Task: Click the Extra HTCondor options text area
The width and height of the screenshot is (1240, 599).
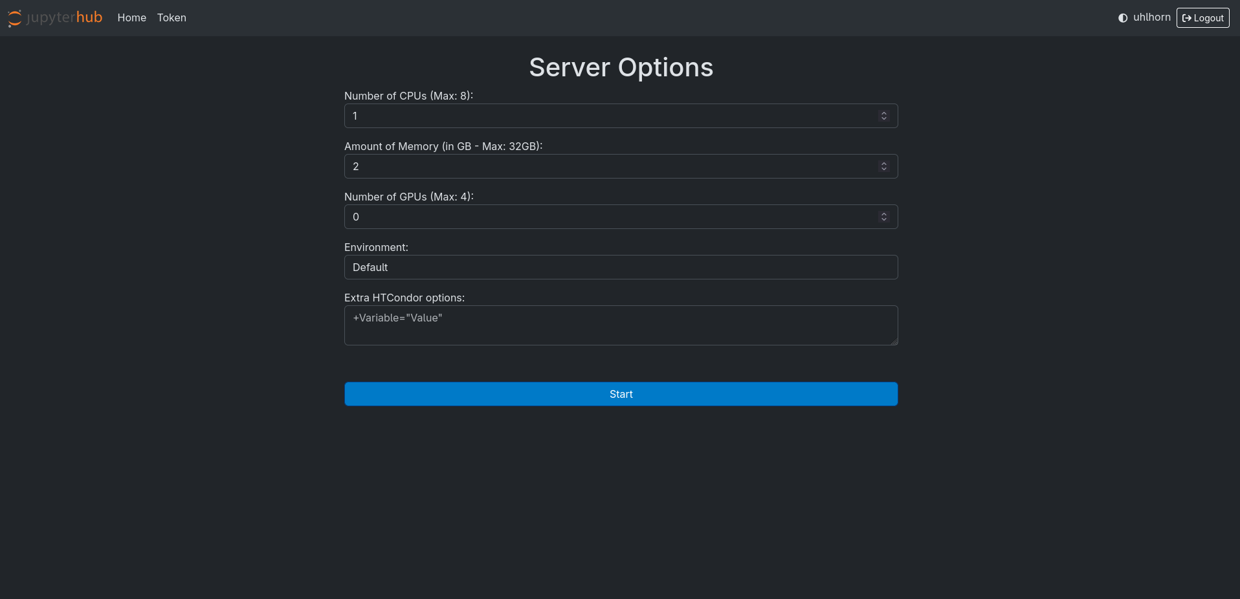Action: pyautogui.click(x=621, y=325)
